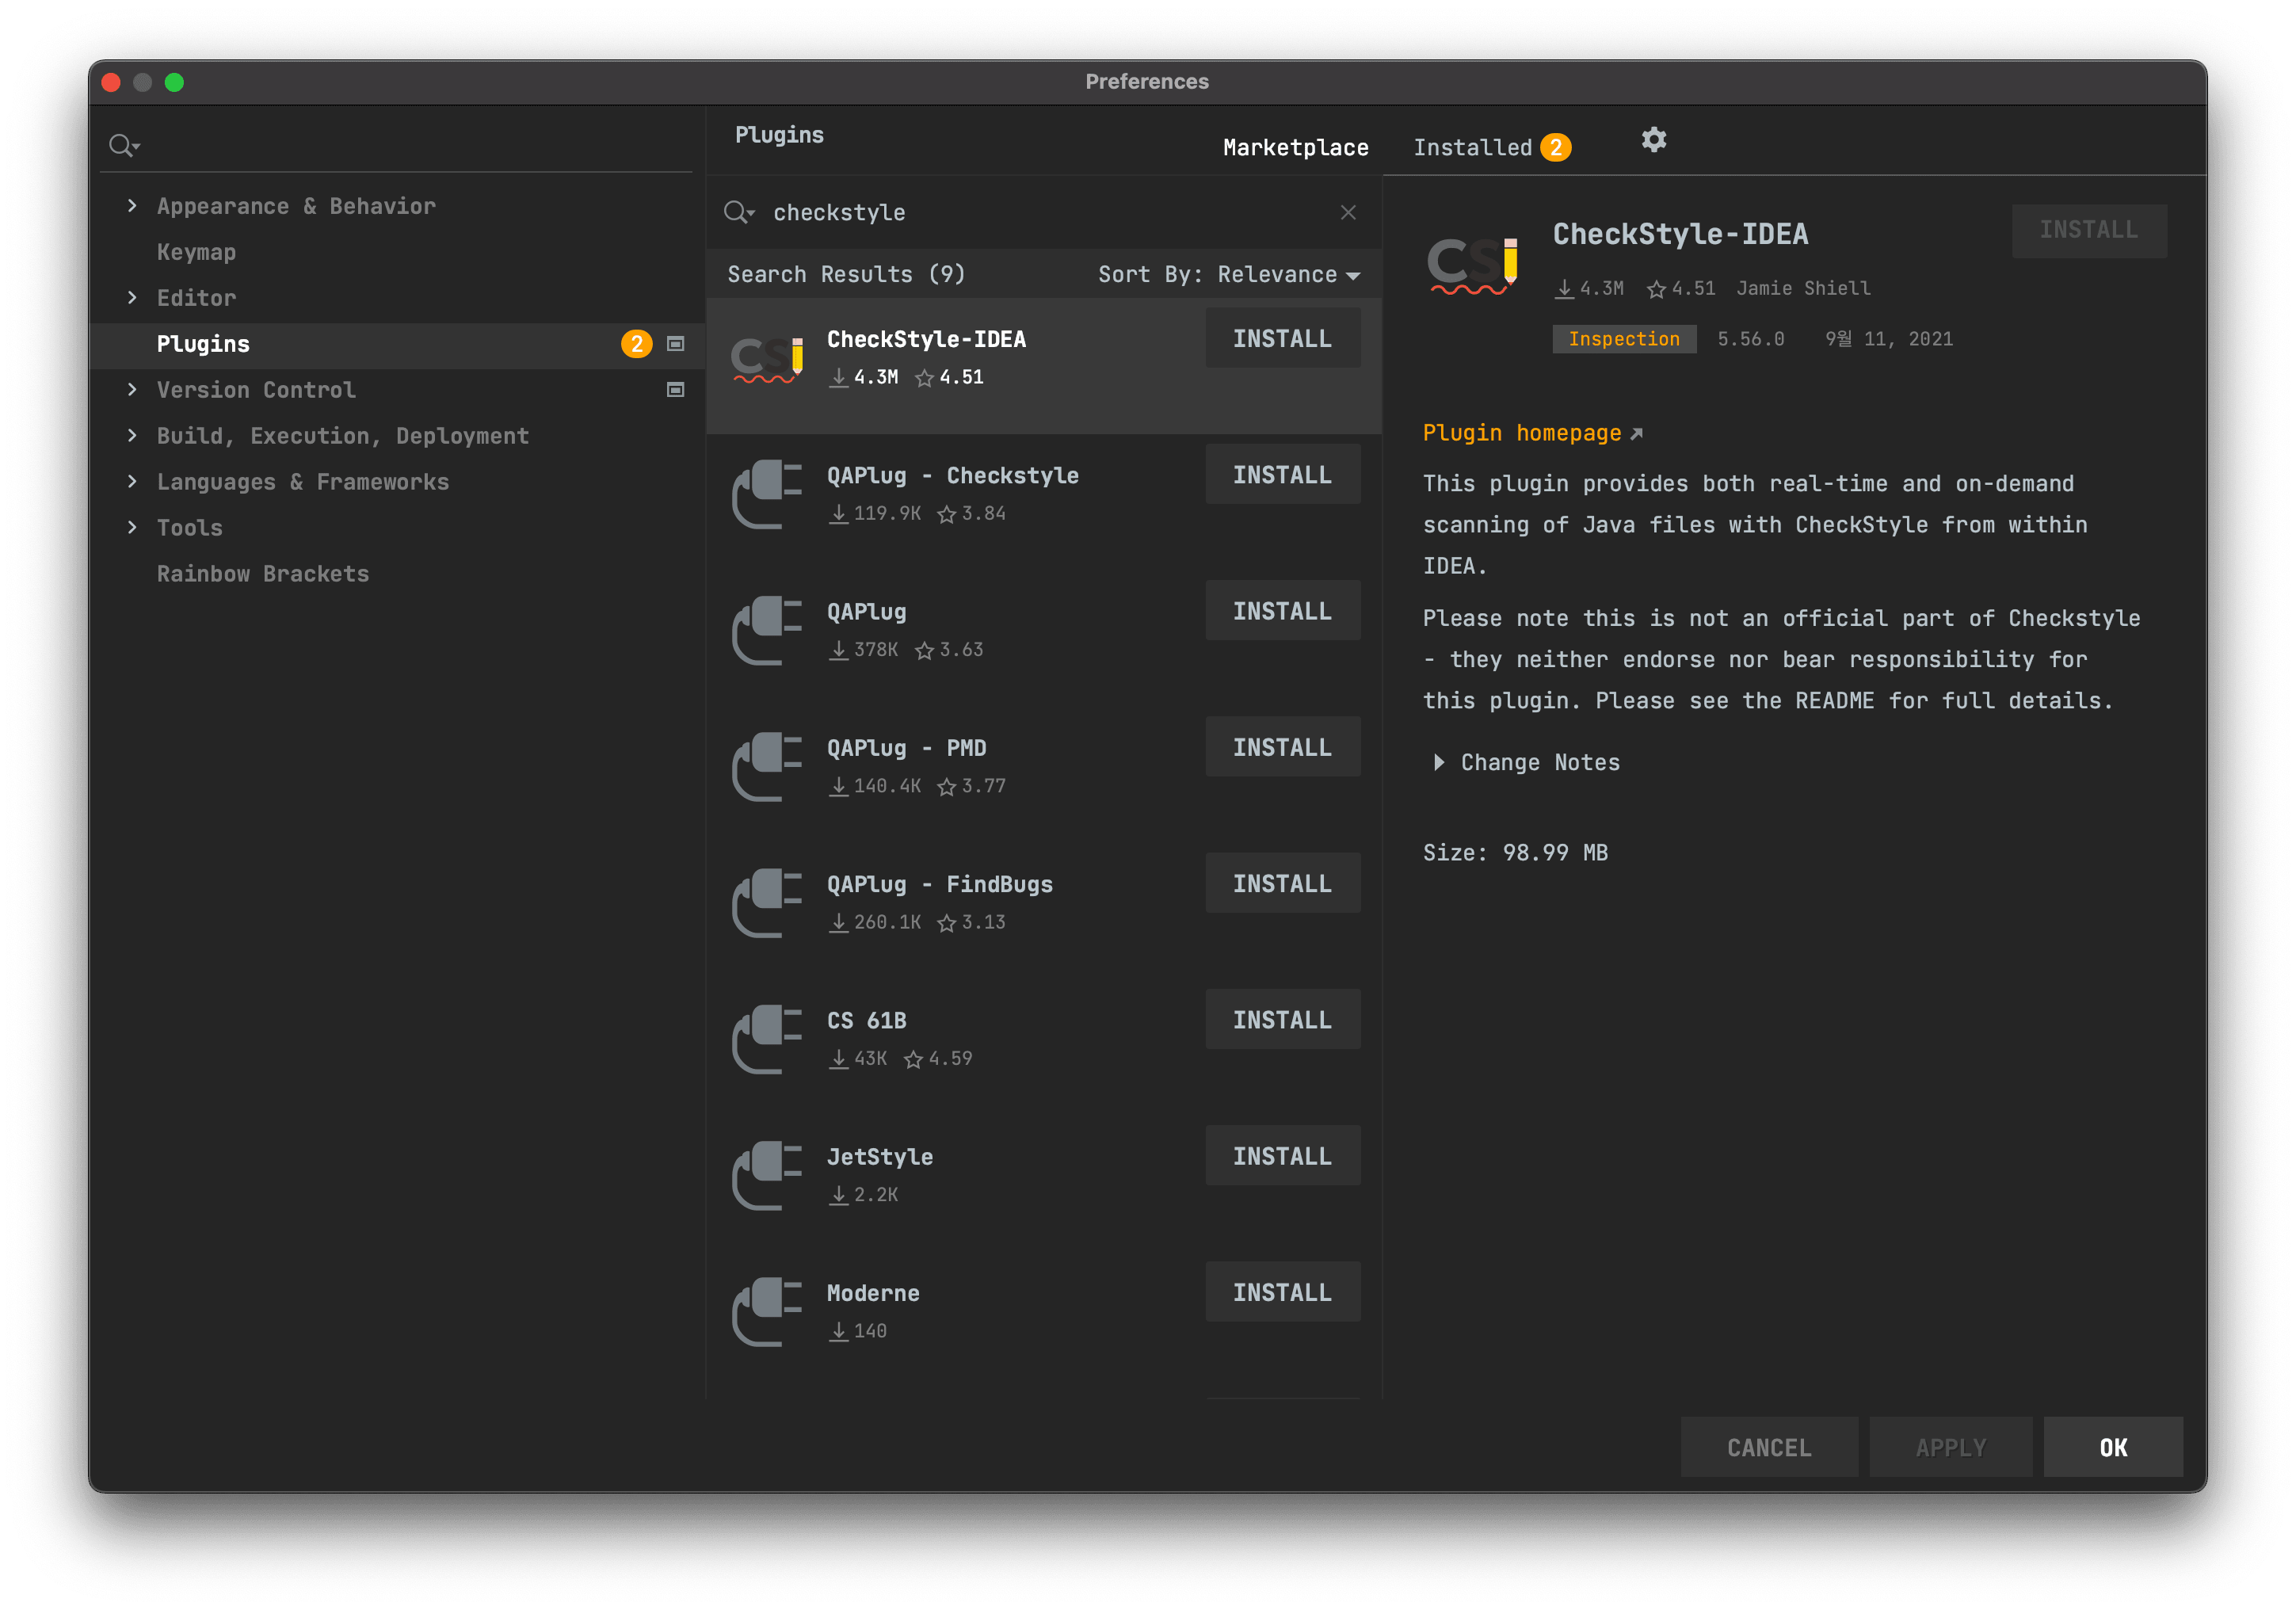Click the project-level icon beside Plugins
This screenshot has height=1610, width=2296.
point(676,344)
